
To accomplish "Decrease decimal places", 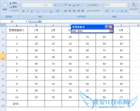I will point(125,11).
